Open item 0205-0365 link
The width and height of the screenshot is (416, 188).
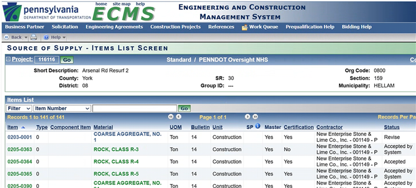coord(20,174)
